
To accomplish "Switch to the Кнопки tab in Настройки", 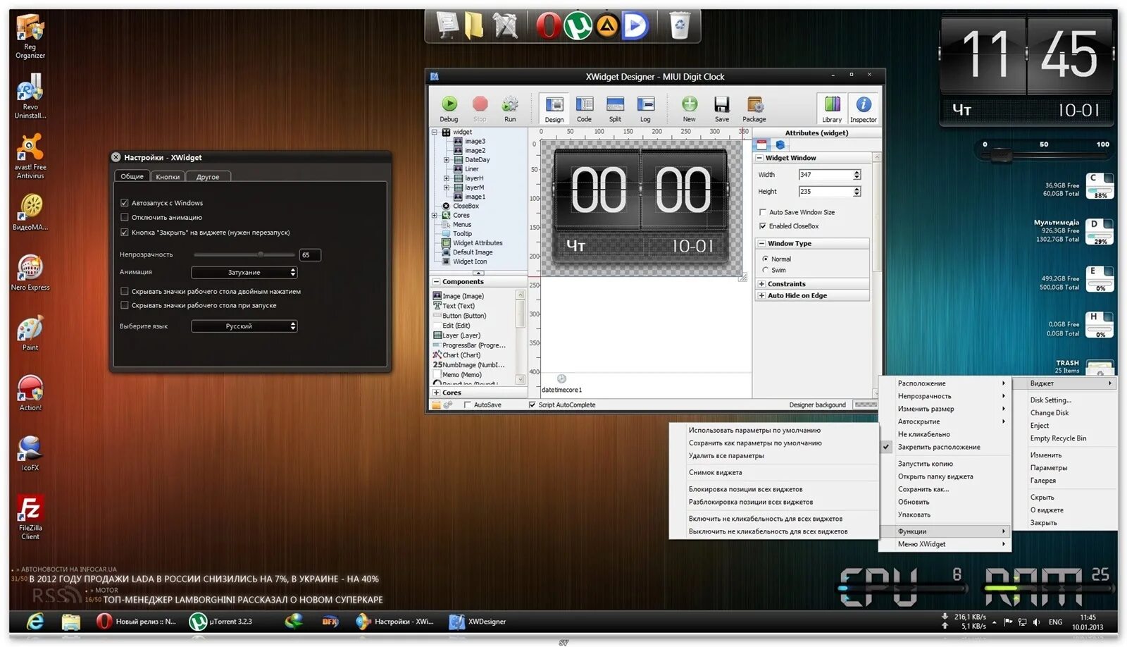I will 168,176.
